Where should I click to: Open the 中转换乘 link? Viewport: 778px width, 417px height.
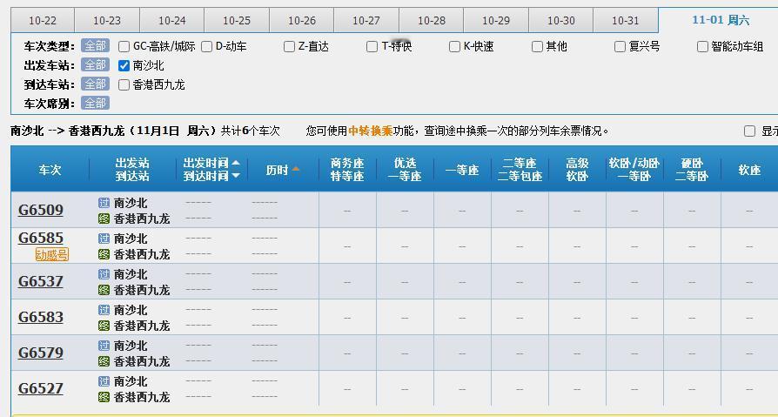[x=370, y=131]
